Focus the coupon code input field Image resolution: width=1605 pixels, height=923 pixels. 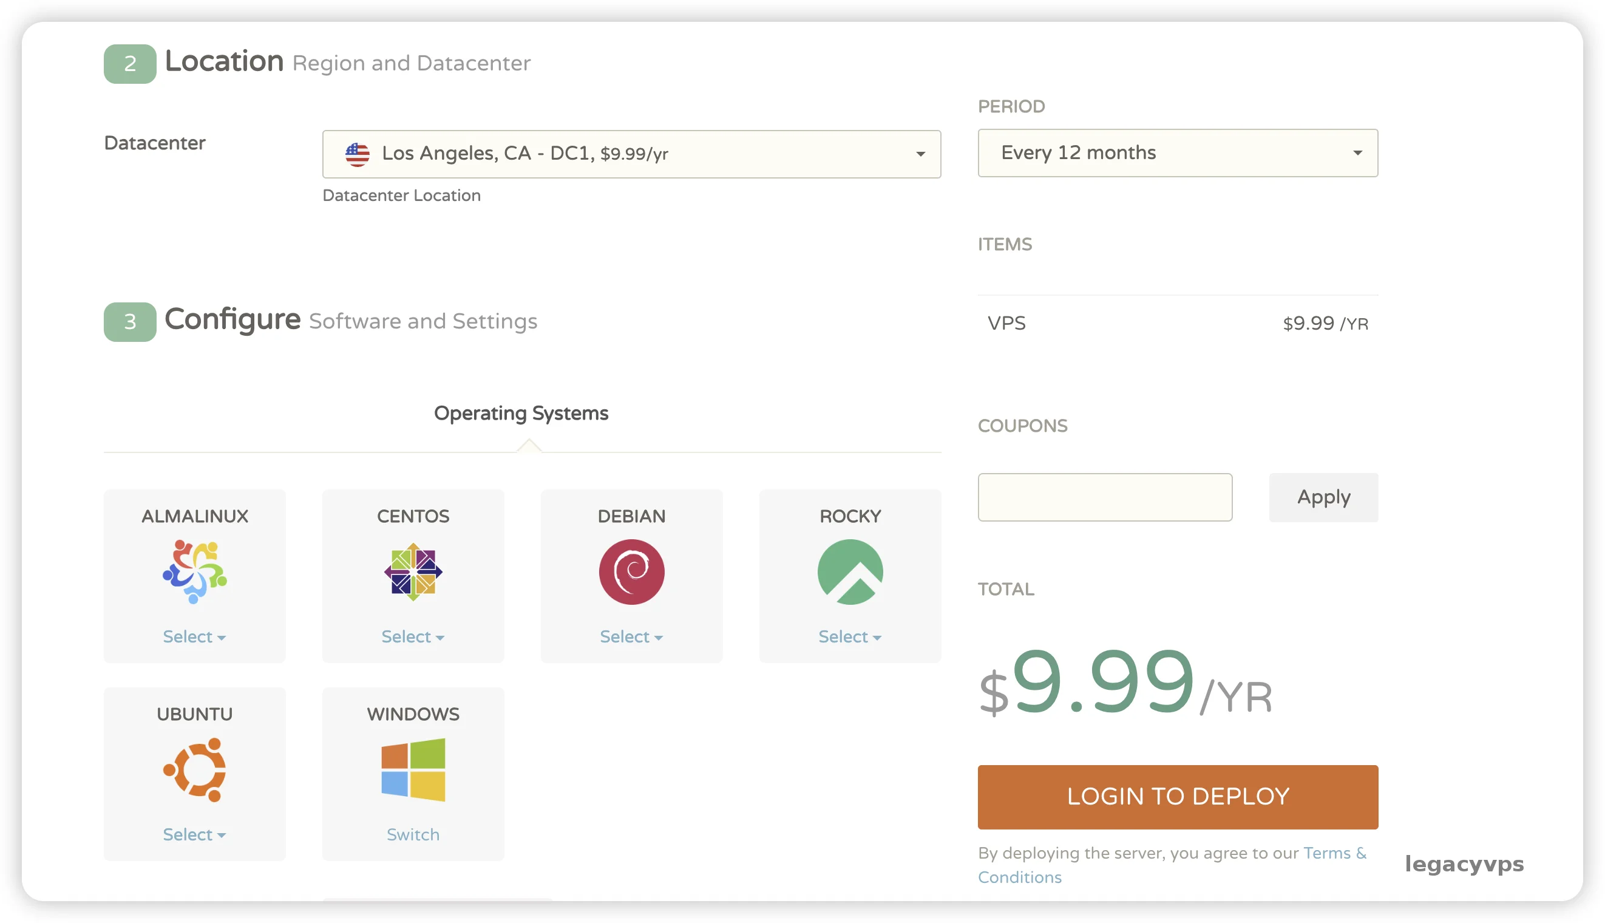[1104, 497]
